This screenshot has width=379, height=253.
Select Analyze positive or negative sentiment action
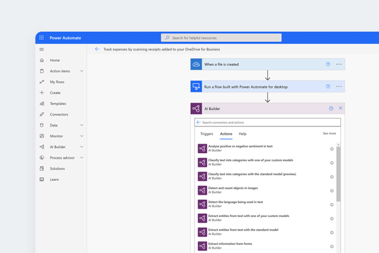click(x=265, y=149)
